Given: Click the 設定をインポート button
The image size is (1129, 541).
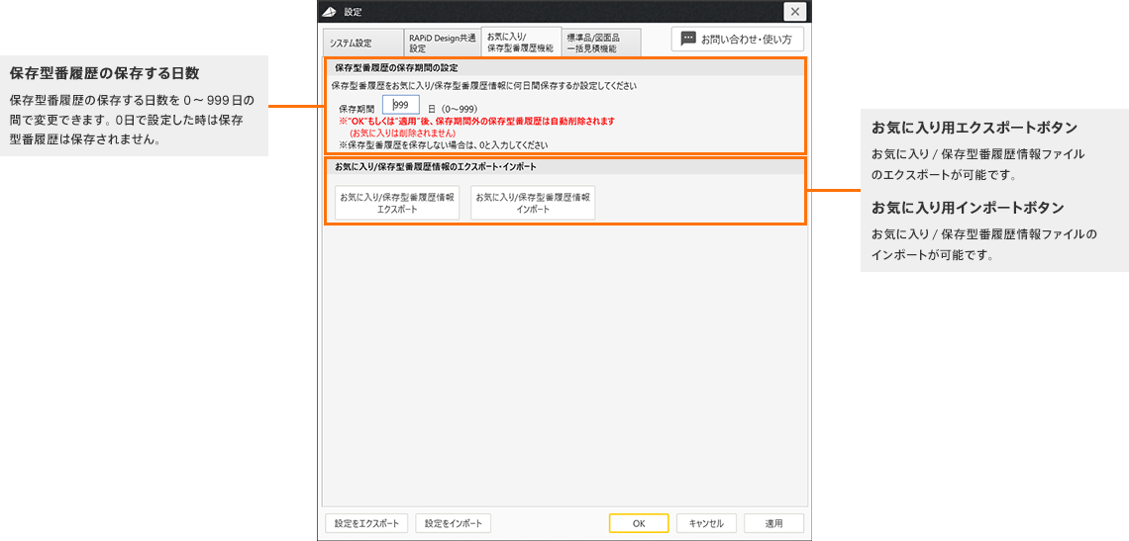Looking at the screenshot, I should 454,523.
